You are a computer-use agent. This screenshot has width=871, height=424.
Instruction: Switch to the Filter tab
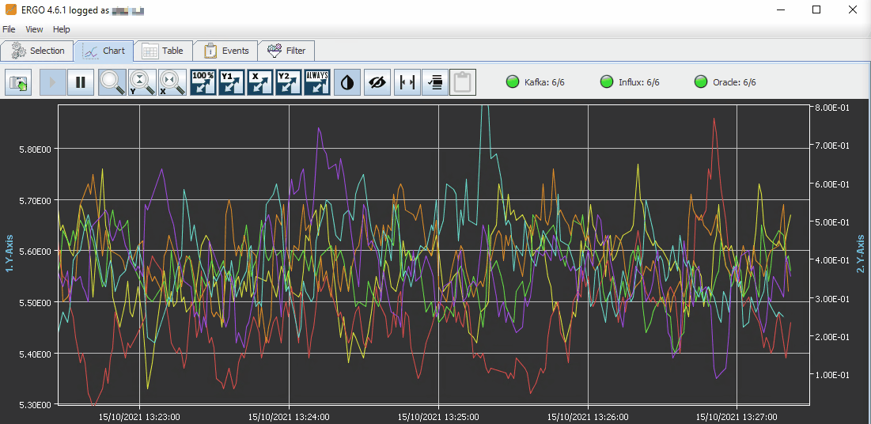click(287, 51)
